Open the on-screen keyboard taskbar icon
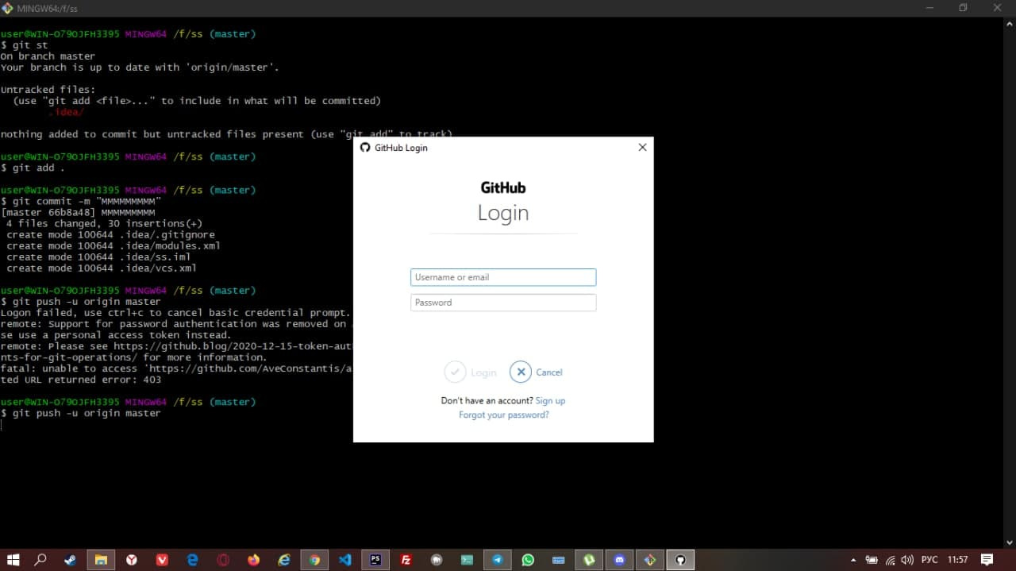The image size is (1016, 571). coord(558,560)
